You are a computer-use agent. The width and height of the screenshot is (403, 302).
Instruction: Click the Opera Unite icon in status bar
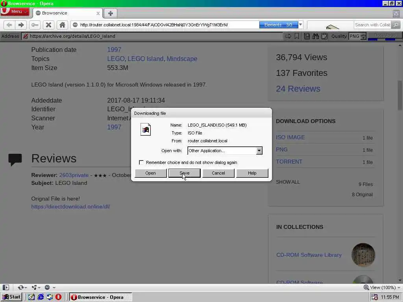click(x=35, y=287)
